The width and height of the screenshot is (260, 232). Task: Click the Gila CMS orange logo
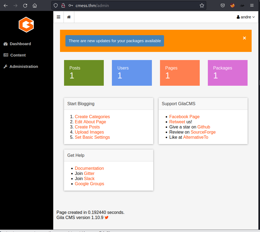pos(26,25)
